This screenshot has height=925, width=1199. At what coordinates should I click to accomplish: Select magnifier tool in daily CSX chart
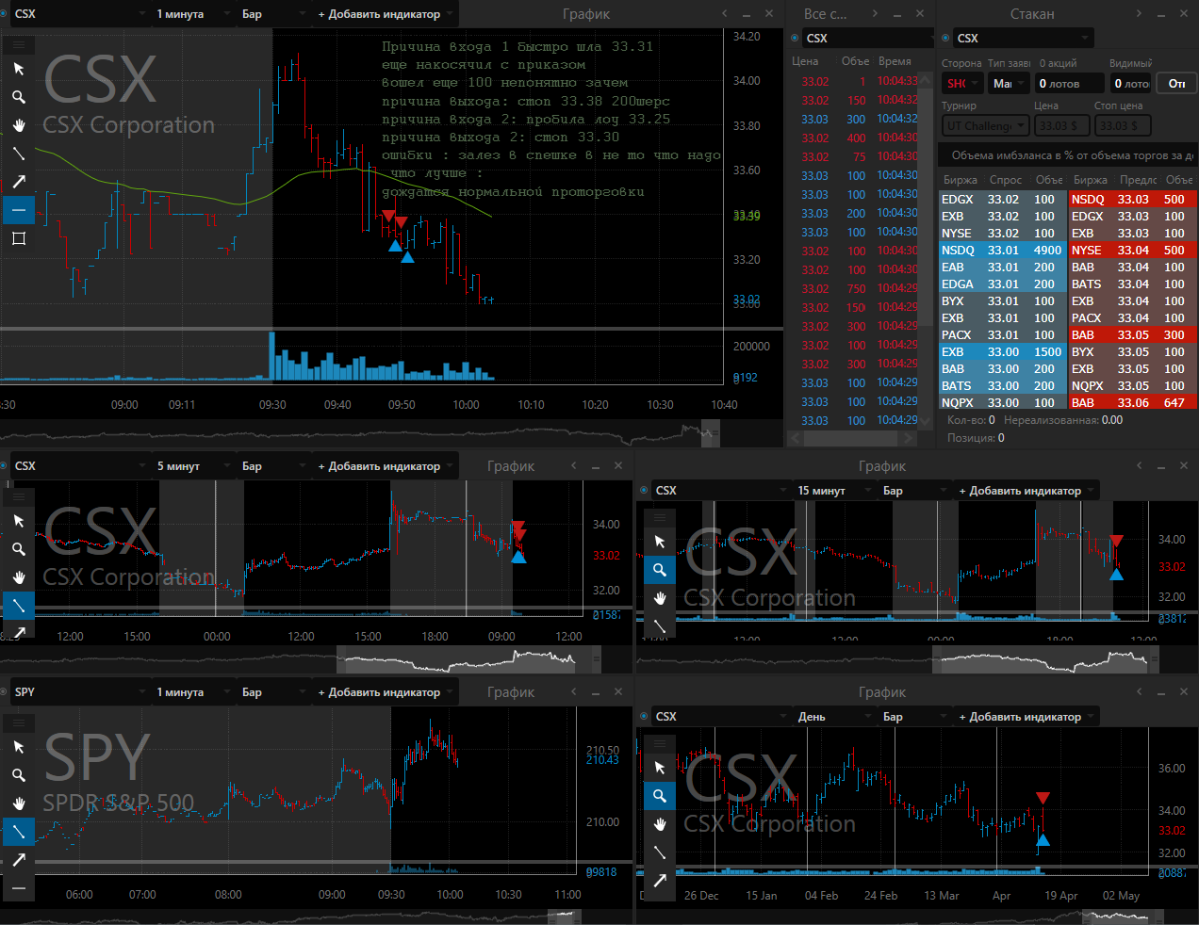pyautogui.click(x=660, y=796)
